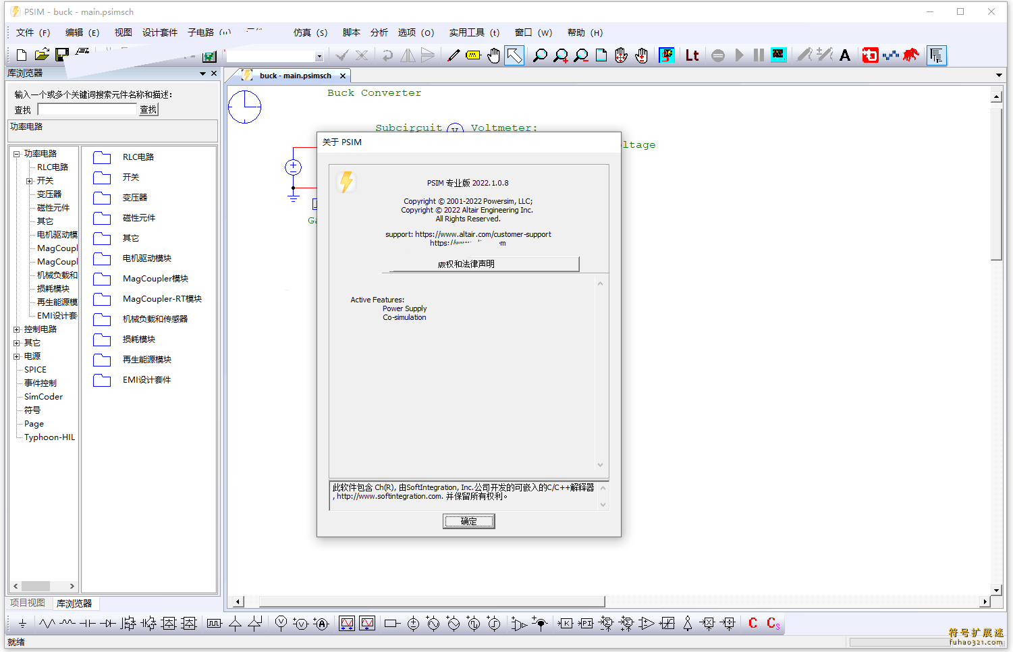Expand the 开关 tree node
Viewport: 1013px width, 652px height.
pyautogui.click(x=29, y=181)
